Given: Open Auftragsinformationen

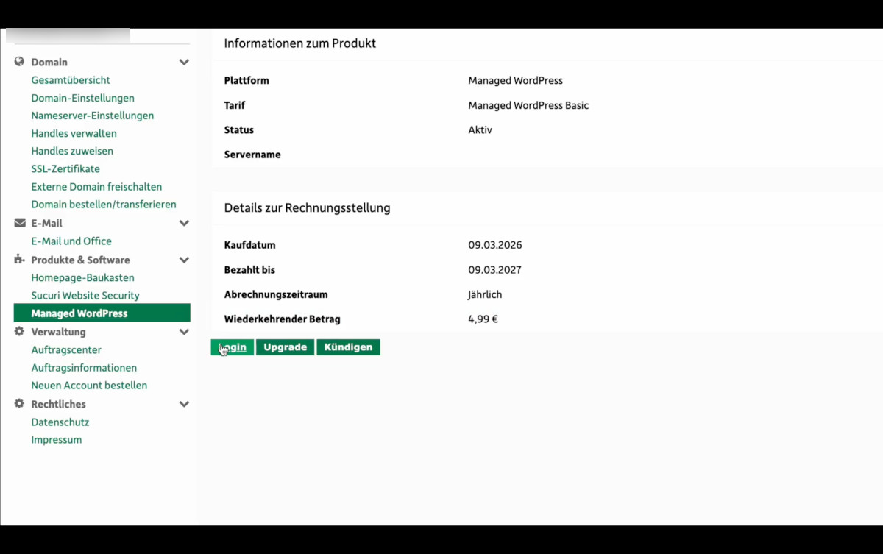Looking at the screenshot, I should [x=84, y=368].
